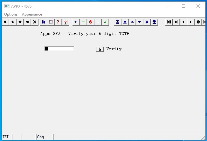Click the black X toolbar icon

click(35, 22)
